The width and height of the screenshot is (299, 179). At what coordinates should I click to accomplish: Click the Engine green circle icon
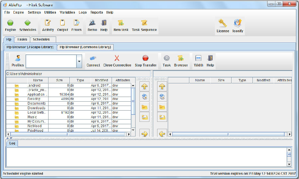pyautogui.click(x=10, y=23)
